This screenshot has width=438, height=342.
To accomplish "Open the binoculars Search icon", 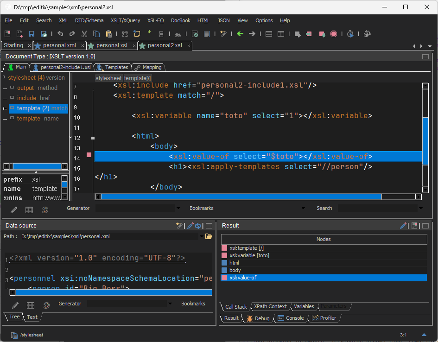I will coord(178,33).
